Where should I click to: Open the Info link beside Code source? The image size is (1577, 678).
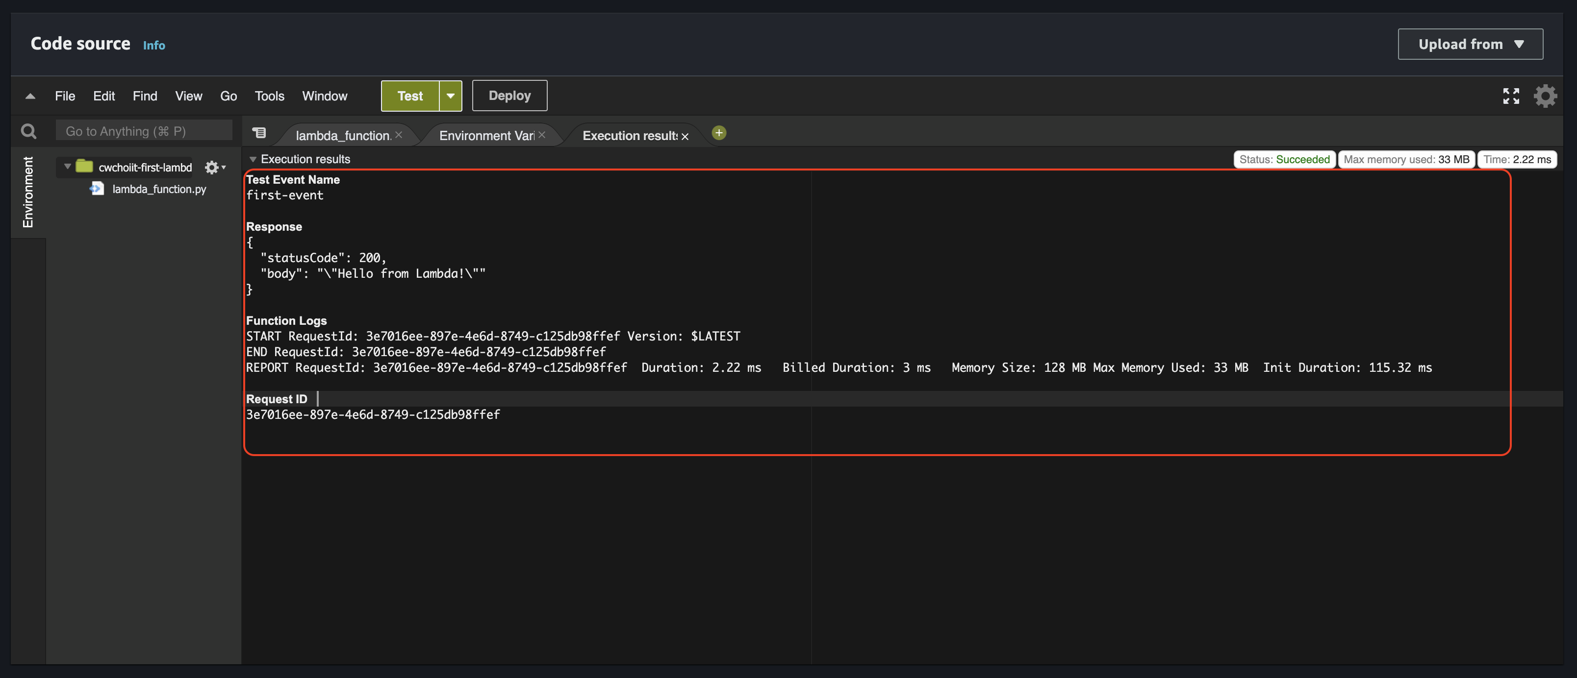[153, 45]
